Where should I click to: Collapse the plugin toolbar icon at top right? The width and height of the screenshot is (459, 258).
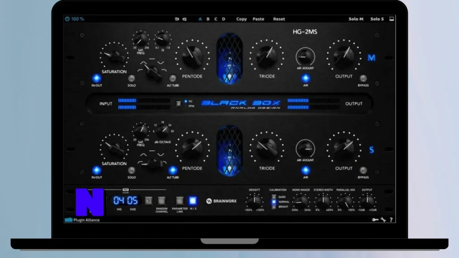(x=391, y=19)
